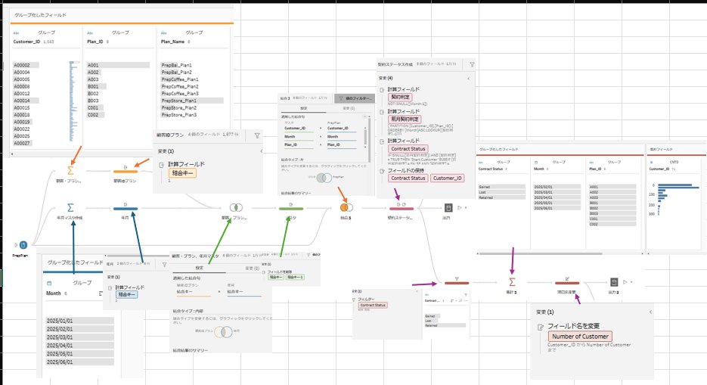Screen dimensions: 707x385
Task: Select the blue 年月 clean step bar
Action: coord(126,208)
